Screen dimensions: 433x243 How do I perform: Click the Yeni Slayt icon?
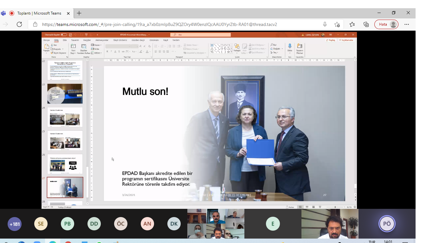(x=73, y=47)
